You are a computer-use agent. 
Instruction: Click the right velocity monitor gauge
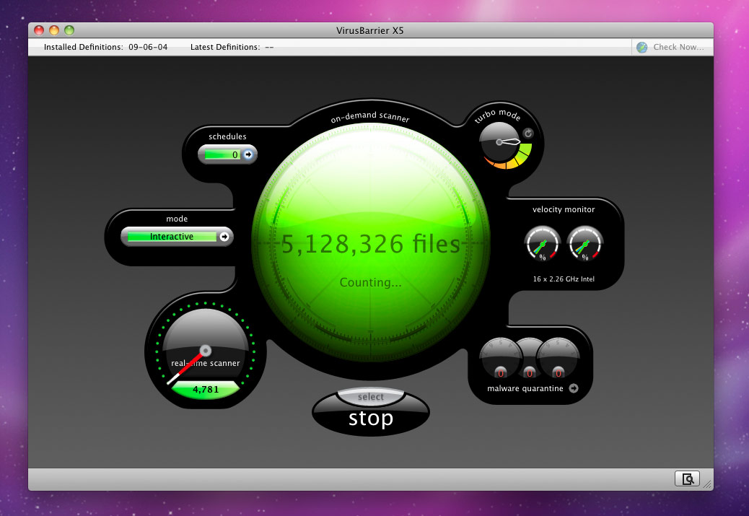point(585,244)
